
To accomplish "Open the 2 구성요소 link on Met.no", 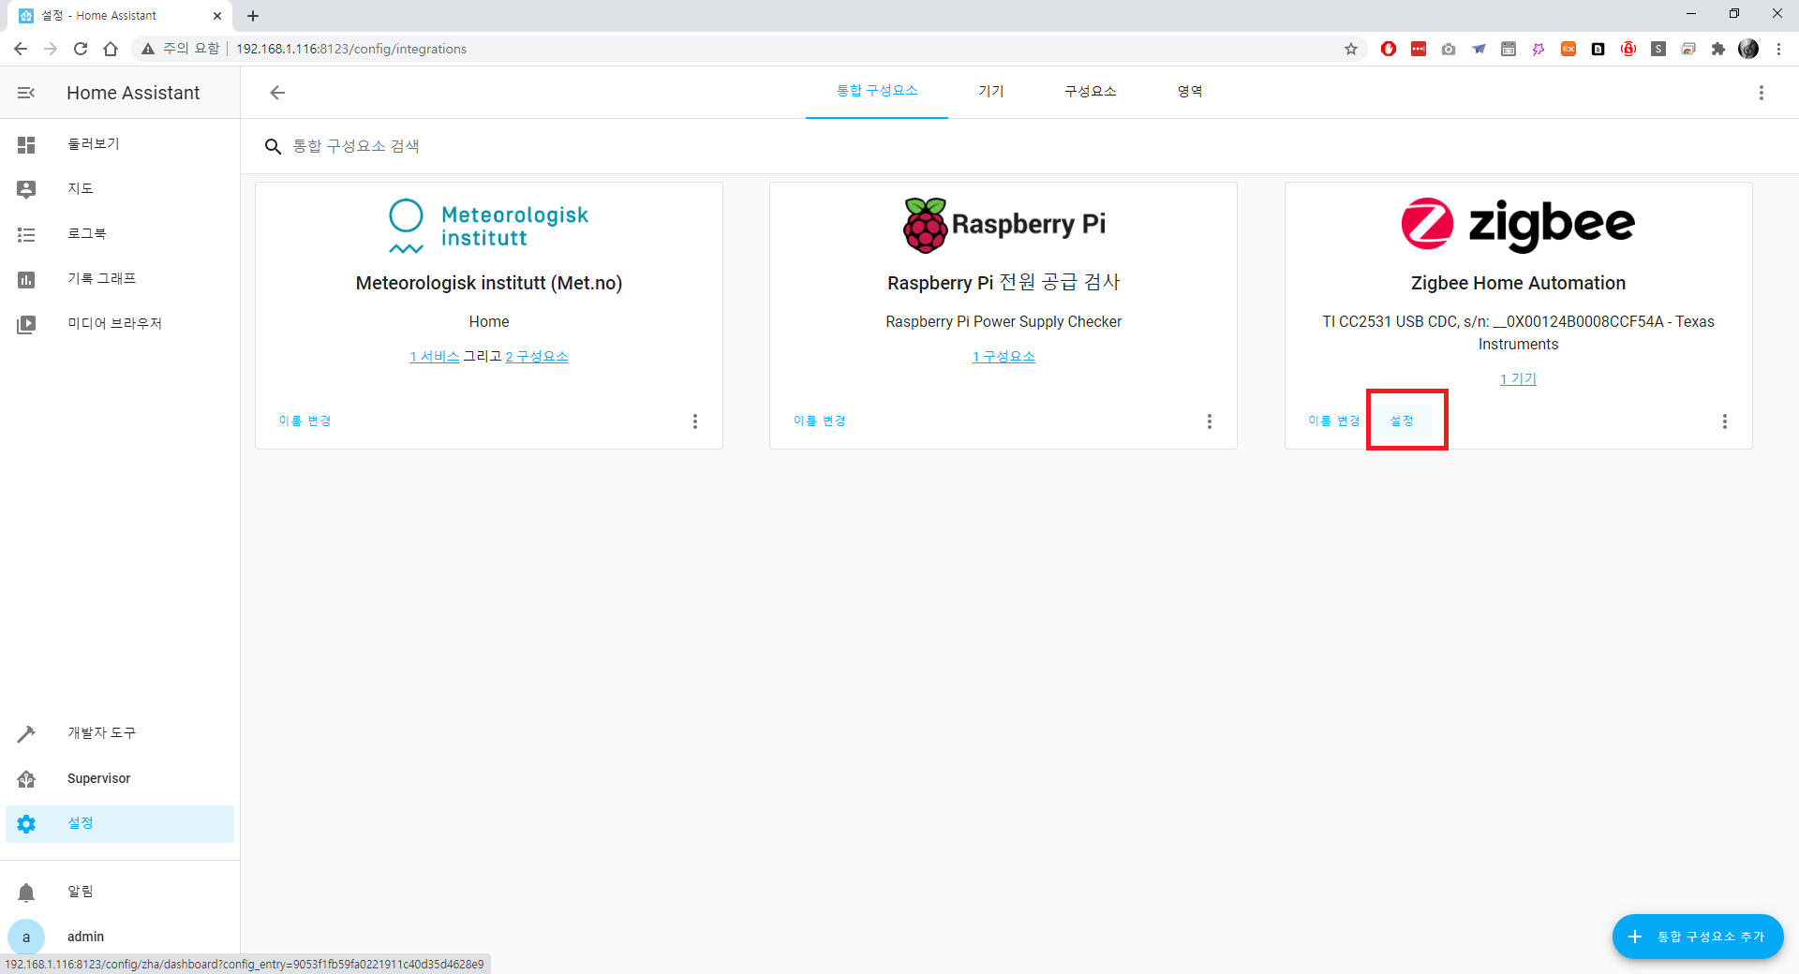I will coord(537,357).
